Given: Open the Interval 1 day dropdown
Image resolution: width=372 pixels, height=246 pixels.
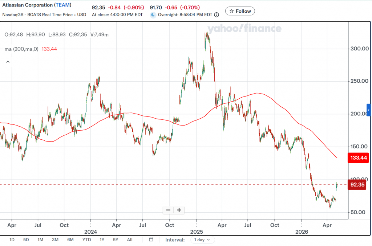Looking at the screenshot, I should pyautogui.click(x=202, y=240).
